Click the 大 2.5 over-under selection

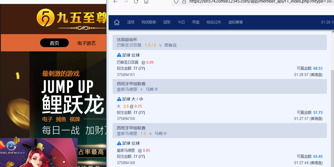[x=123, y=106]
